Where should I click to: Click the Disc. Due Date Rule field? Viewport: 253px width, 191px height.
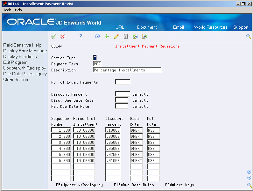122,100
